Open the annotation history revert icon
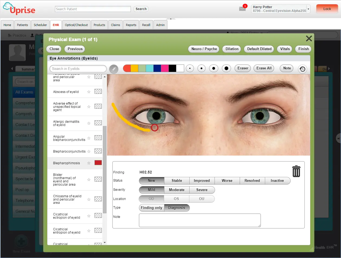The width and height of the screenshot is (341, 258). pyautogui.click(x=303, y=68)
